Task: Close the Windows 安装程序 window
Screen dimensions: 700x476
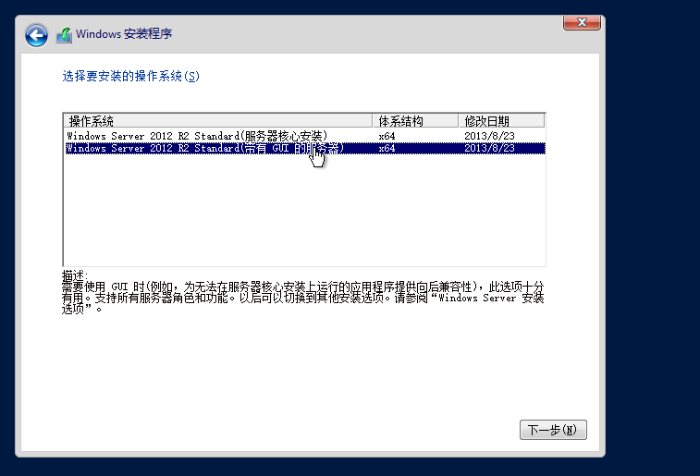Action: point(583,21)
